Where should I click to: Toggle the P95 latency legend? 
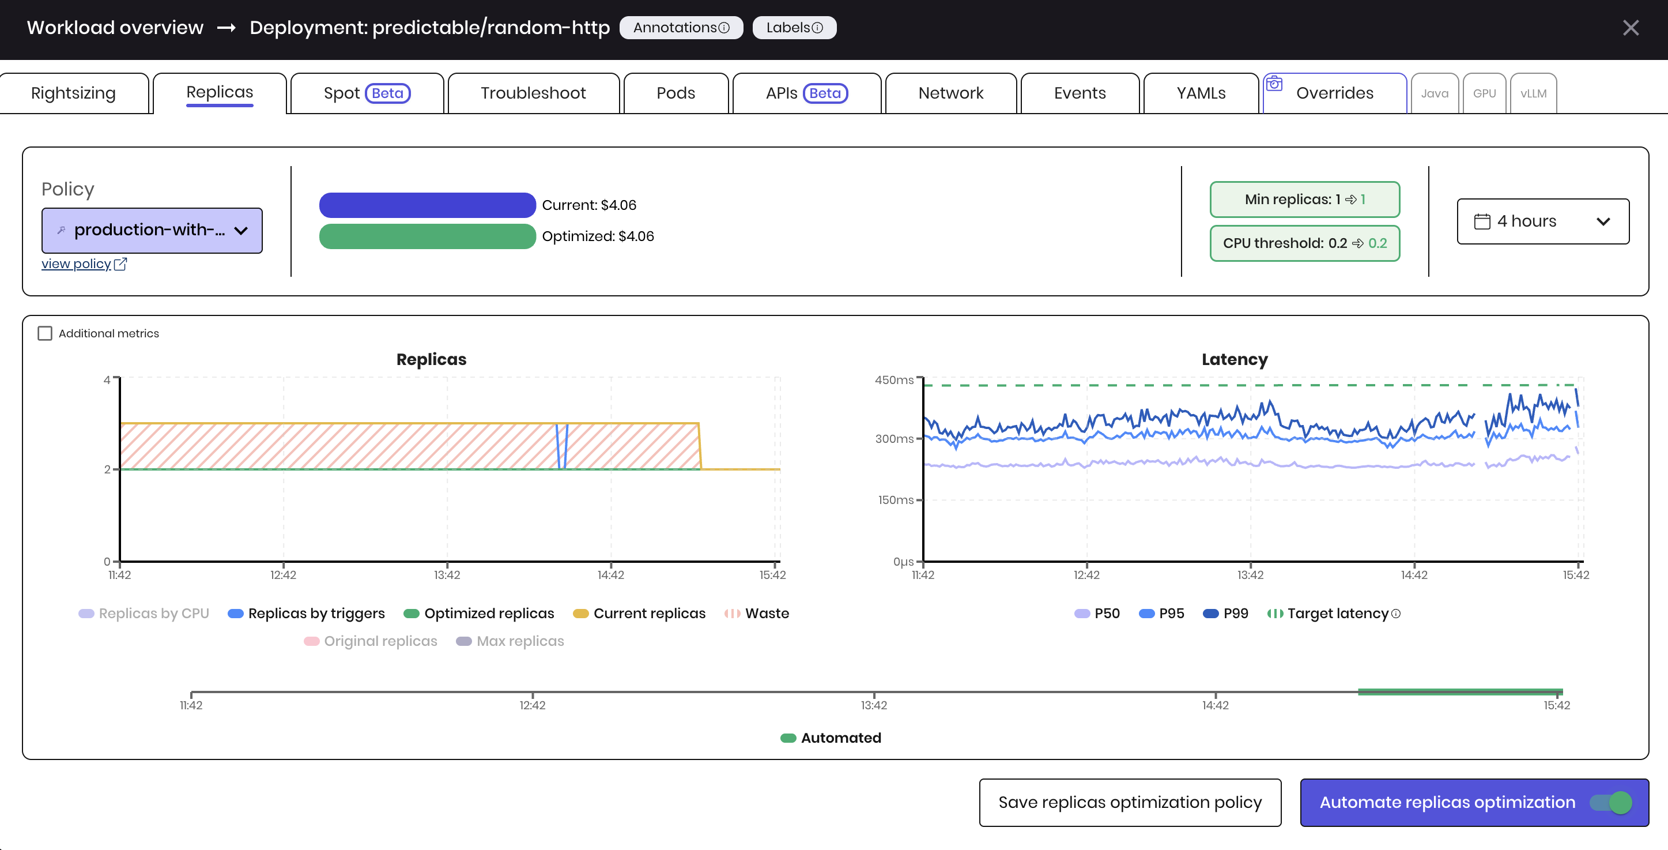[x=1161, y=613]
